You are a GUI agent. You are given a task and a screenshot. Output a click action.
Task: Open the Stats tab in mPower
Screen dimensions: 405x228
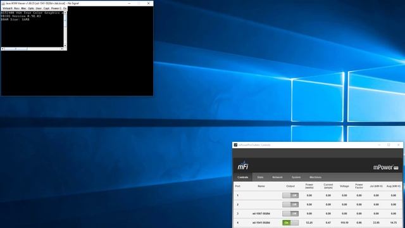260,177
